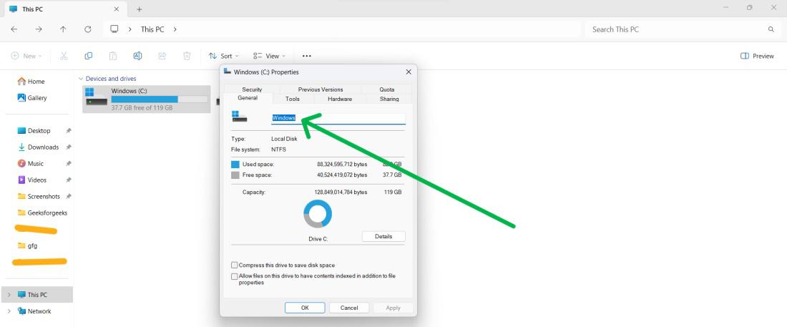Image resolution: width=787 pixels, height=327 pixels.
Task: Click the gray Free space swatch
Action: (x=235, y=175)
